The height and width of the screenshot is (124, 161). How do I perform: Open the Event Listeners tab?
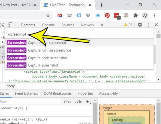(x=26, y=93)
